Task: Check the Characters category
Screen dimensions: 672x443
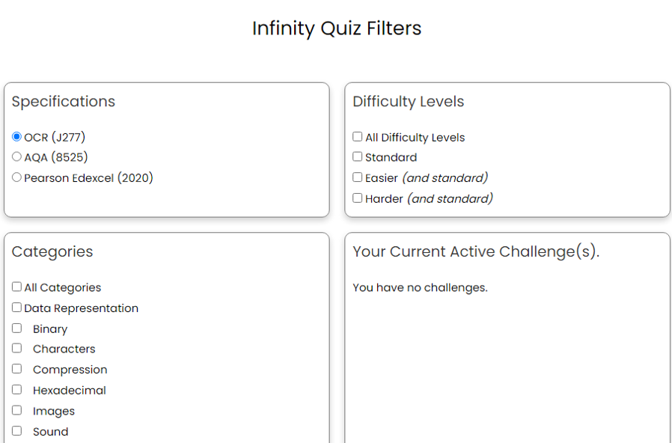Action: (16, 348)
